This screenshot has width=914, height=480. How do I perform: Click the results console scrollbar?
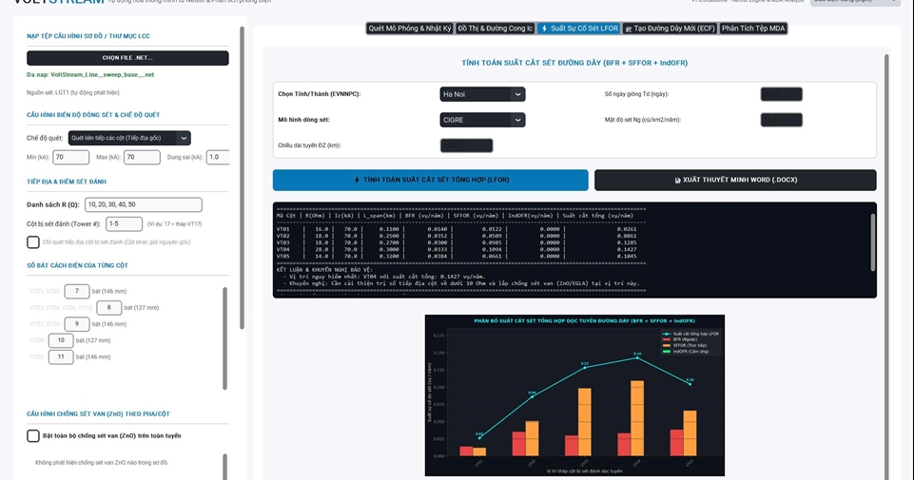[872, 242]
